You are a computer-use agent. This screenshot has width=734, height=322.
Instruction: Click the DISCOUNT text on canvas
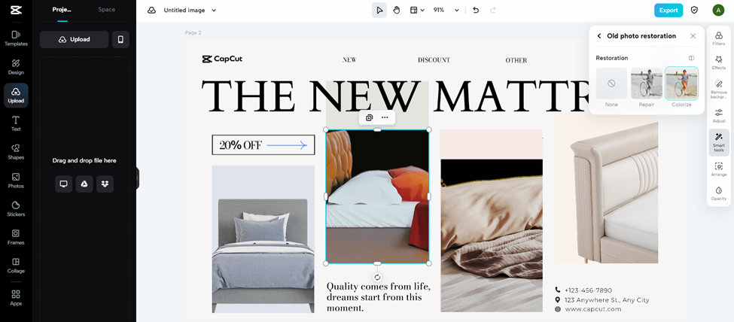(434, 60)
